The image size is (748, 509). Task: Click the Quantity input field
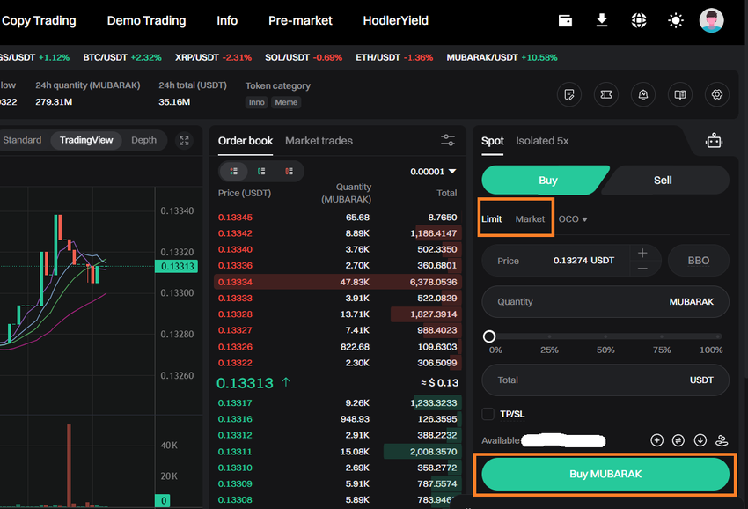pyautogui.click(x=572, y=301)
